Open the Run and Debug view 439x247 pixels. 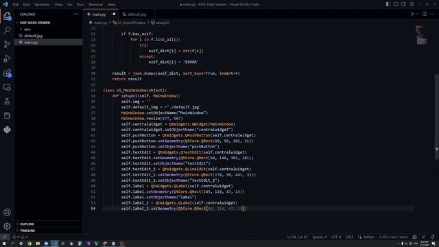[x=7, y=58]
